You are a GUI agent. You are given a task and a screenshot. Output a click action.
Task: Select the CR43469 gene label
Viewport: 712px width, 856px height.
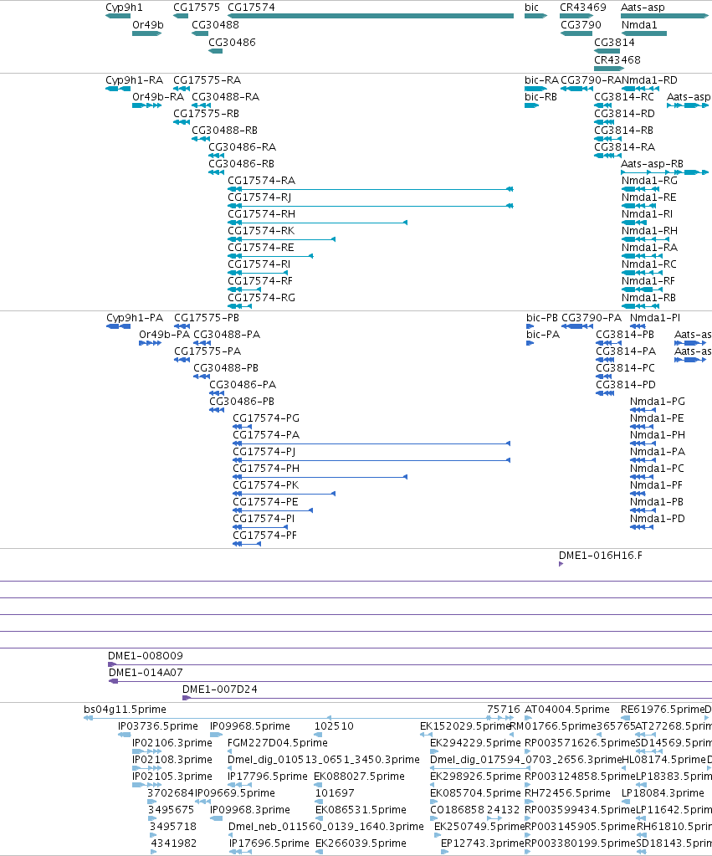tap(582, 7)
